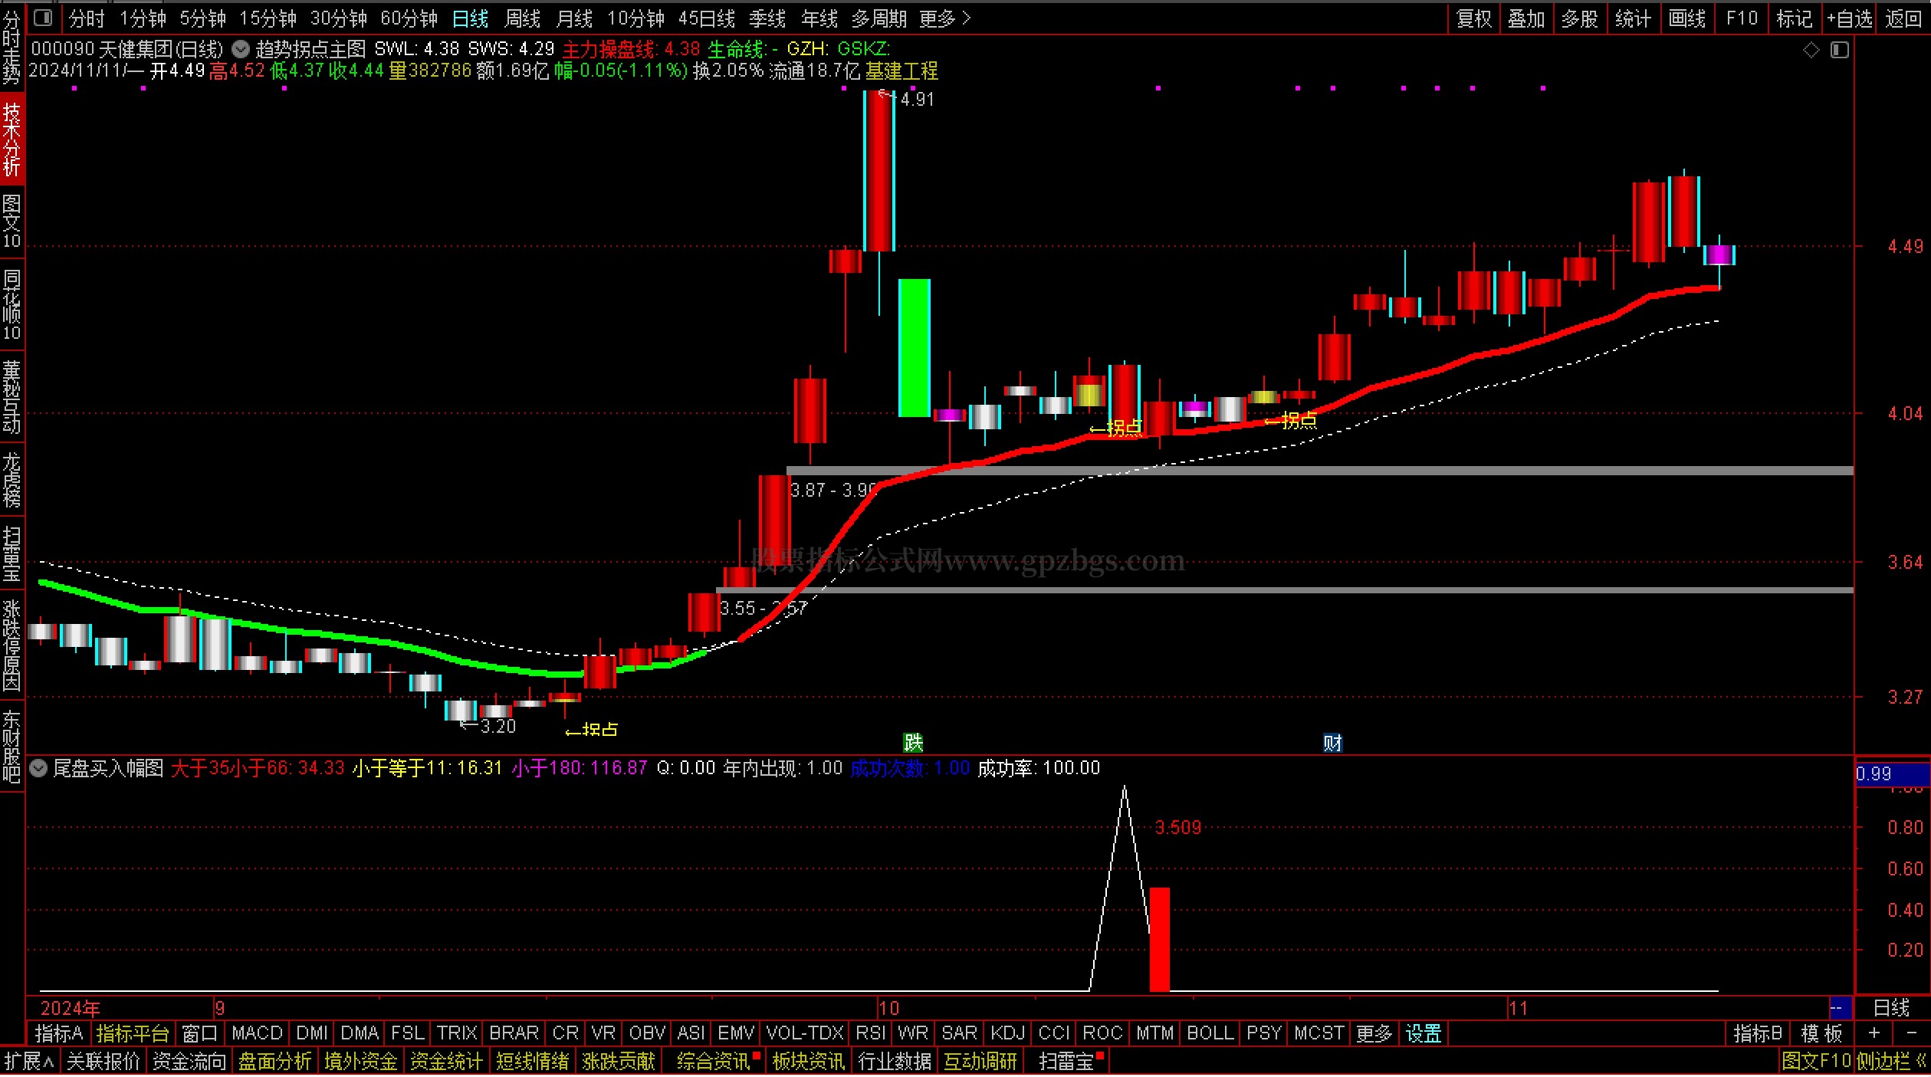Click the green 跌 marker icon
1931x1077 pixels.
[x=913, y=742]
